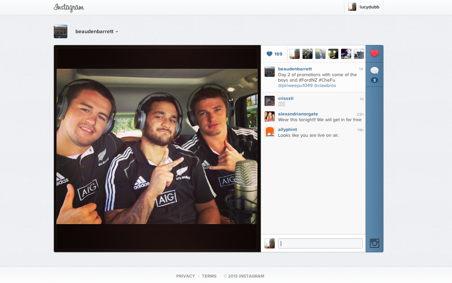Viewport: 452px width, 283px height.
Task: Like the photo with the red heart
Action: pos(375,53)
